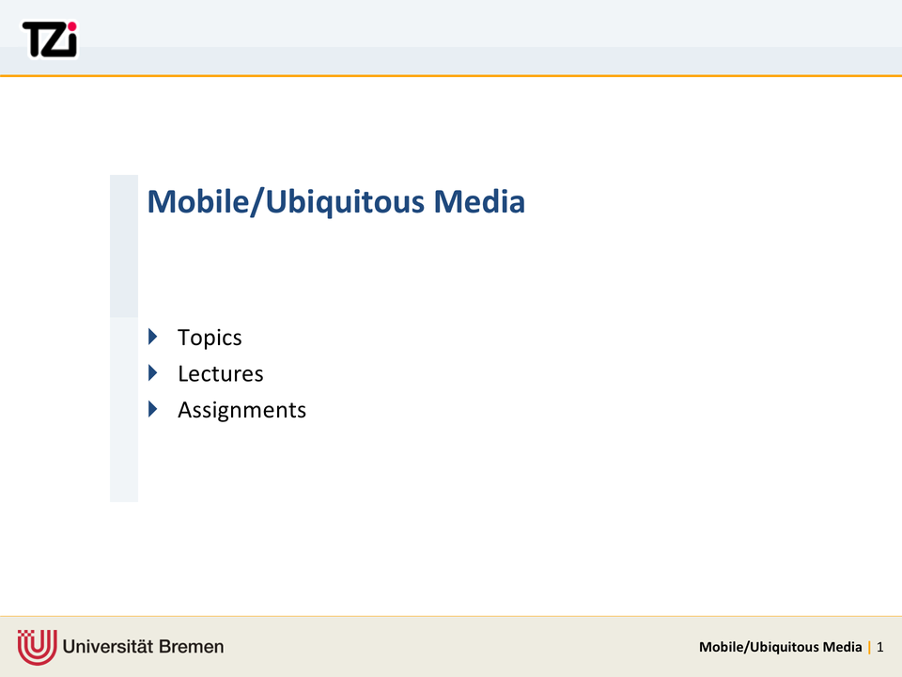Select the Assignments bullet text
The image size is (902, 677).
pos(241,410)
